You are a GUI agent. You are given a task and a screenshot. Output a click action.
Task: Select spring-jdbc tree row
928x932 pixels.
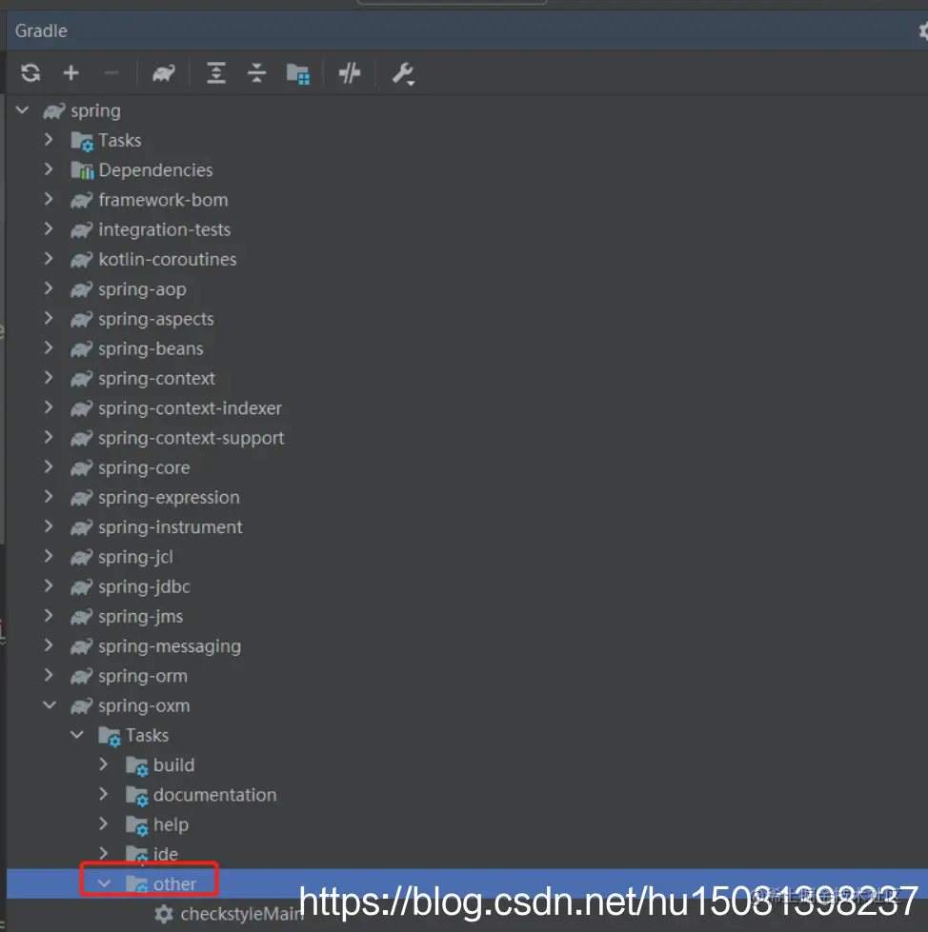(467, 586)
